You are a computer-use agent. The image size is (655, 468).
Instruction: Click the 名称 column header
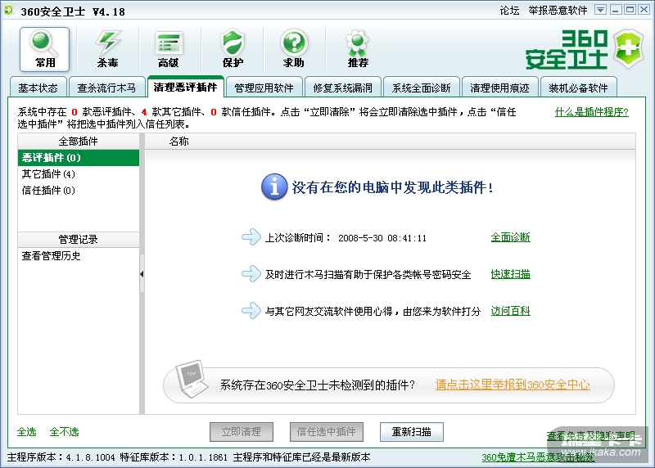pyautogui.click(x=178, y=141)
